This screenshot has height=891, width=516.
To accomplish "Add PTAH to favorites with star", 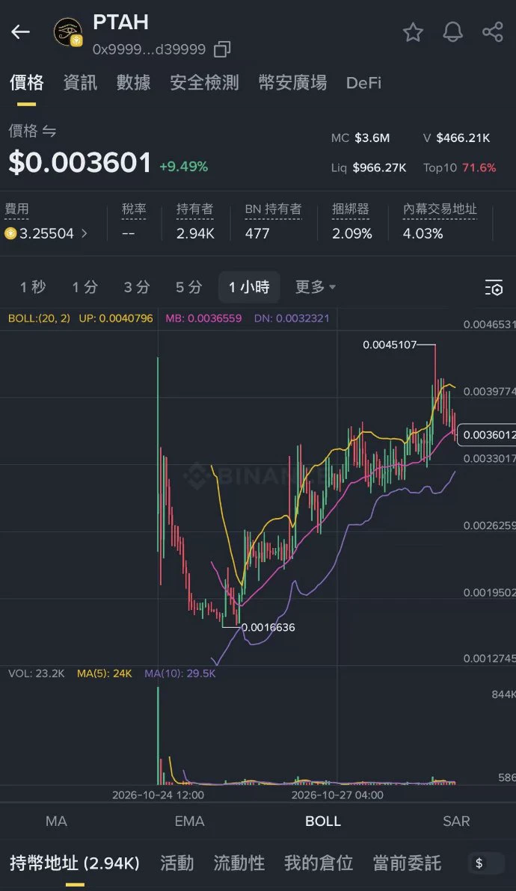I will pos(413,32).
